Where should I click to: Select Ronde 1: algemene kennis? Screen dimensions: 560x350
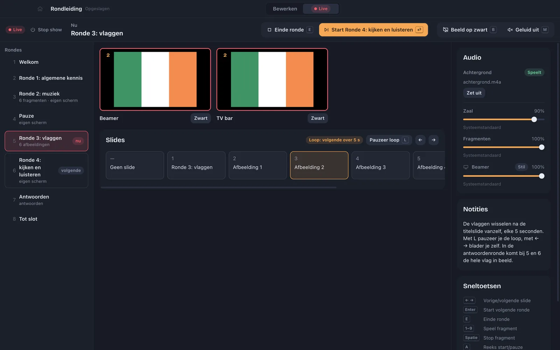pyautogui.click(x=46, y=78)
